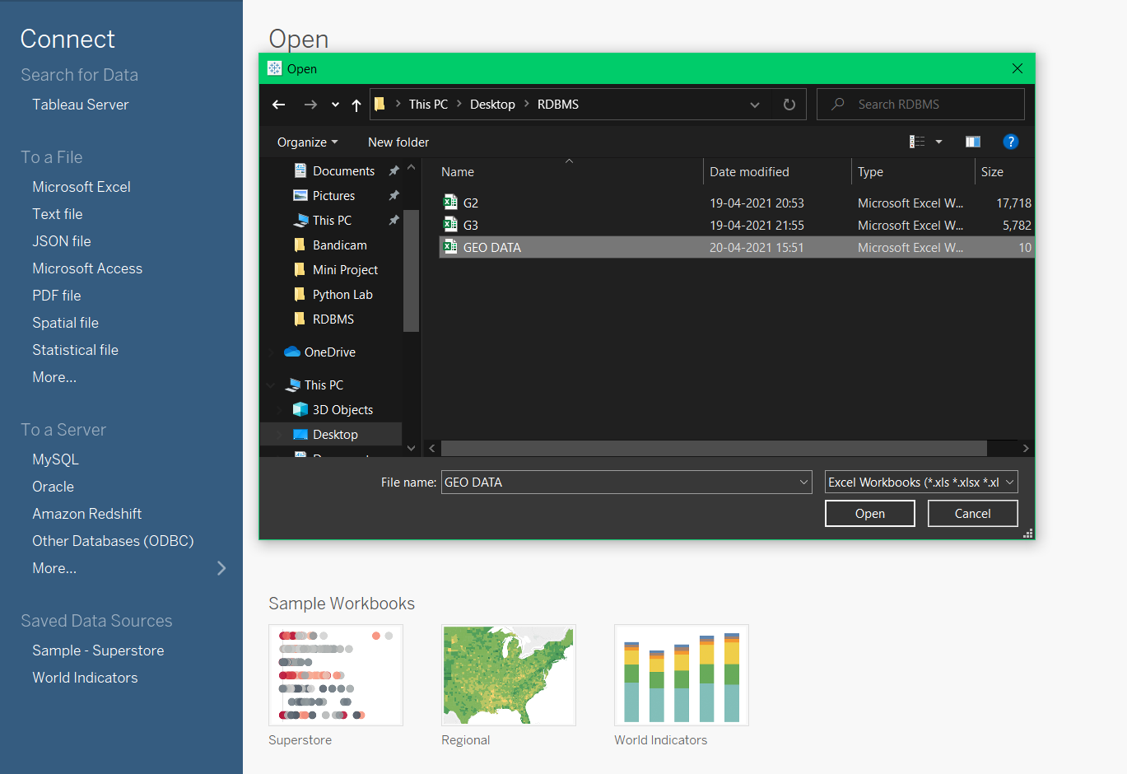Click the blue Help question-mark icon

pos(1011,141)
